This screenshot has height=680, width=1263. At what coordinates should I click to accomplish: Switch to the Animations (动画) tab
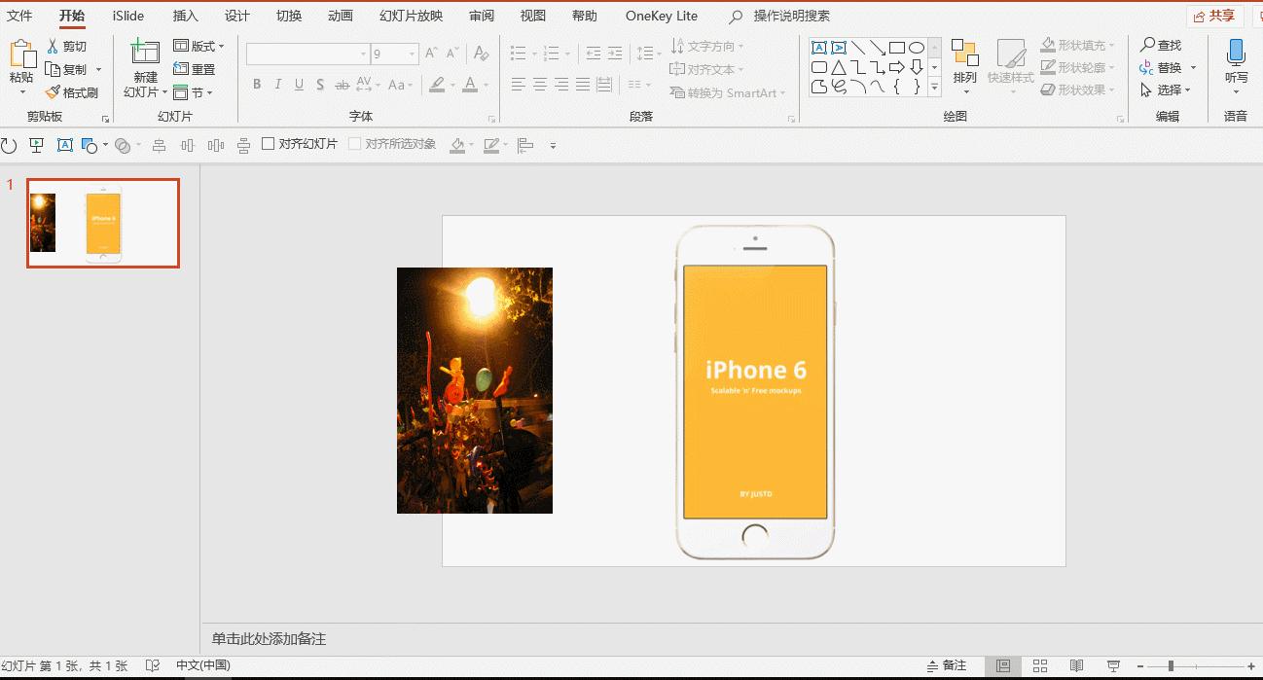coord(341,16)
